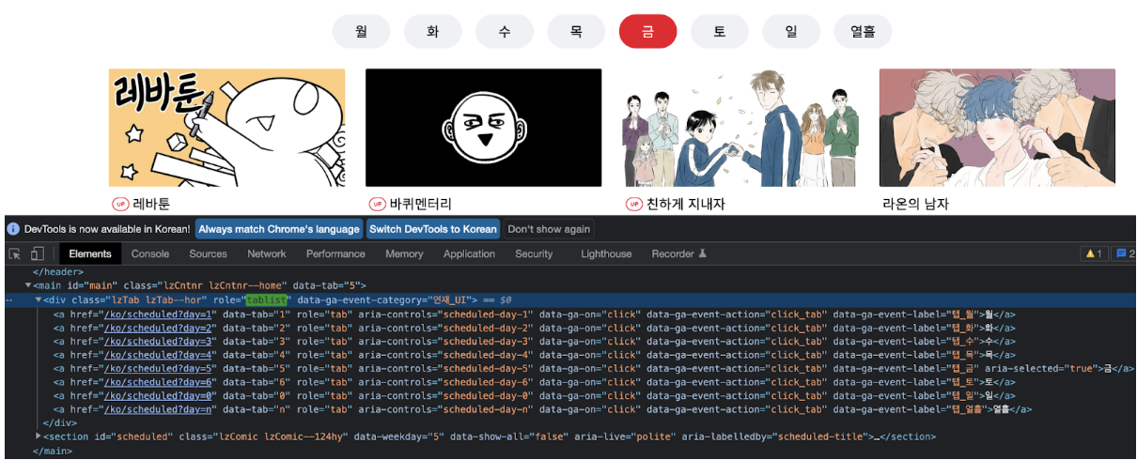Select the 토 day tab
The width and height of the screenshot is (1137, 460).
[x=720, y=31]
